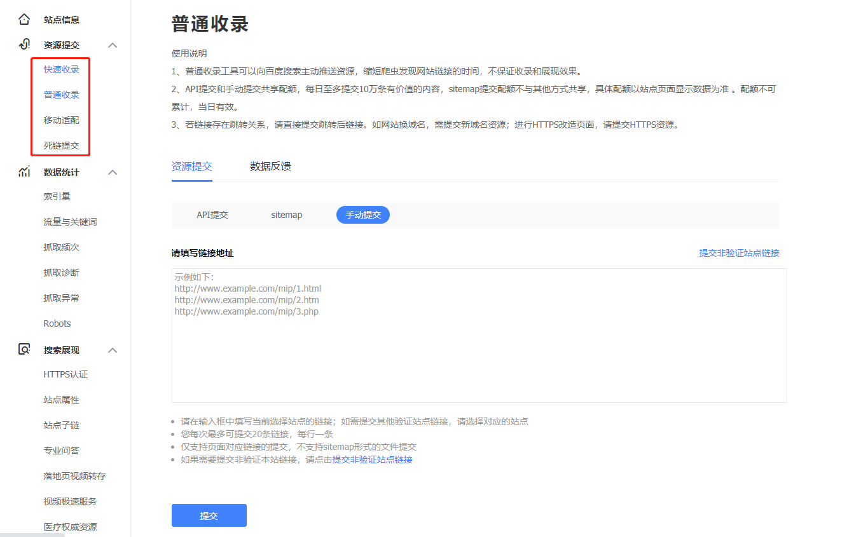Open the top-right 提交非验证站点链接 link
854x537 pixels.
(x=739, y=252)
